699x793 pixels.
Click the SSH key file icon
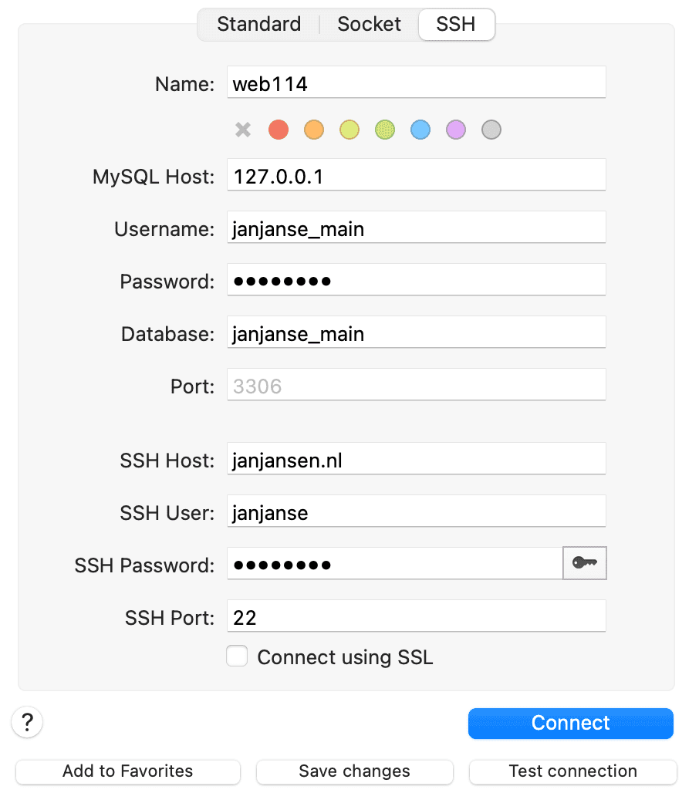(585, 564)
